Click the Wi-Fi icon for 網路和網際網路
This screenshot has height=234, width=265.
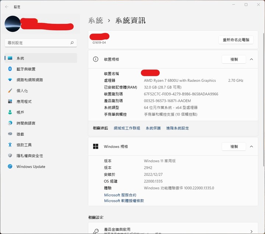tap(10, 80)
